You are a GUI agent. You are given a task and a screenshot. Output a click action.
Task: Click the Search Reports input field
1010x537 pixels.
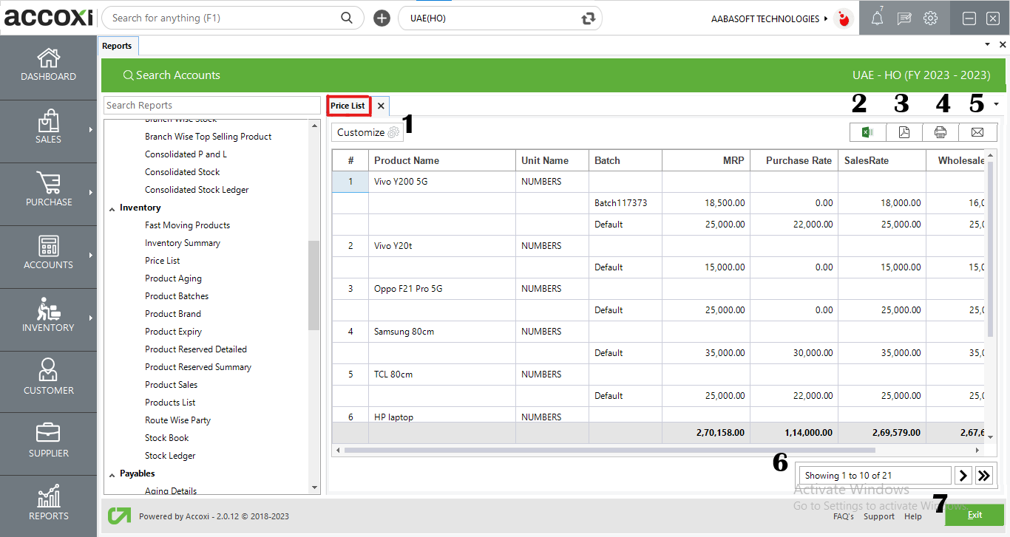click(211, 106)
